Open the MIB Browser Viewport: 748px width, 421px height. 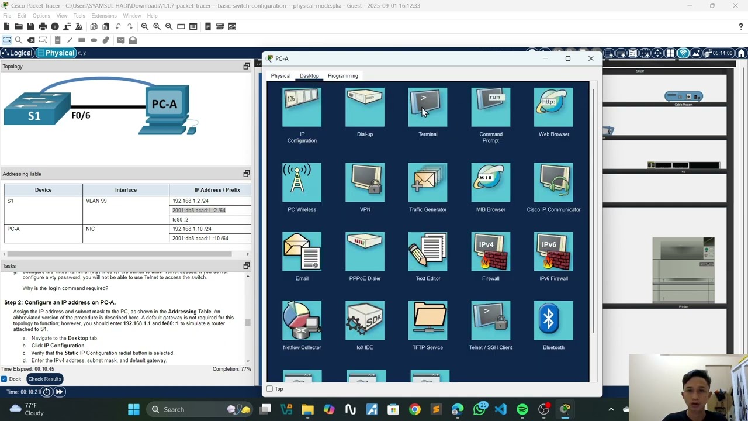(x=491, y=182)
